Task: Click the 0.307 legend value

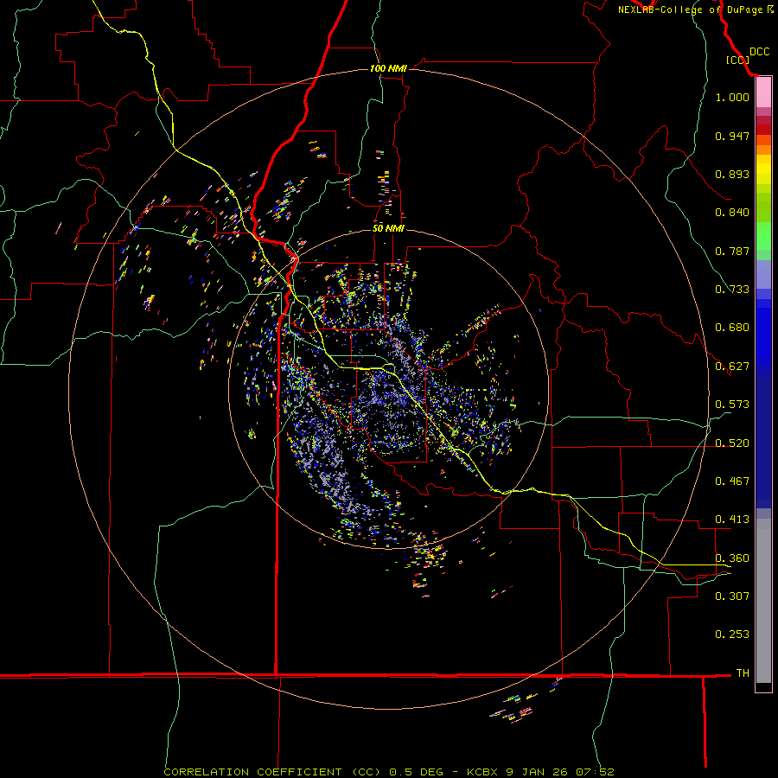Action: coord(732,596)
